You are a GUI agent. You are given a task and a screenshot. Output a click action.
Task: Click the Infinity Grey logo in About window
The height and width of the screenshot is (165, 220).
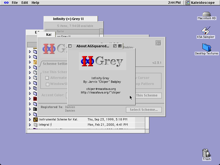point(102,61)
